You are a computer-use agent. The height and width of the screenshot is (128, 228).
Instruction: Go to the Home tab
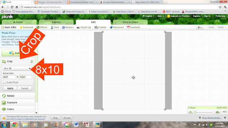19,22
